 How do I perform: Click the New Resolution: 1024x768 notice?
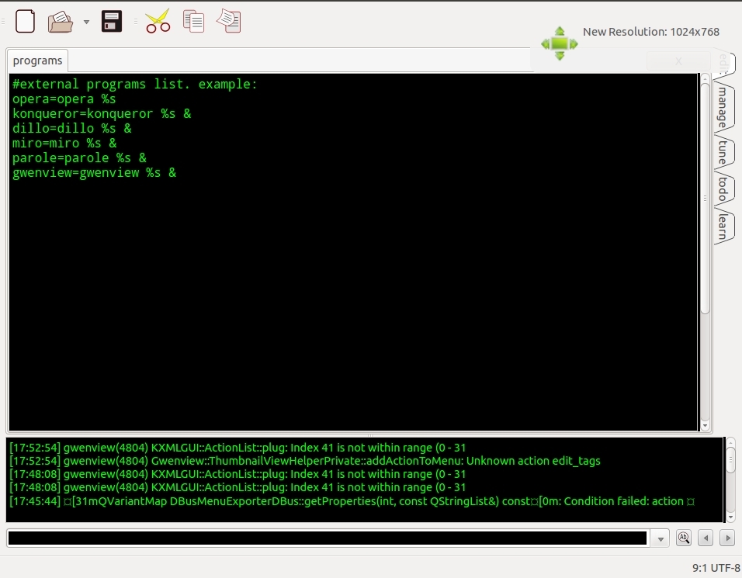point(650,32)
